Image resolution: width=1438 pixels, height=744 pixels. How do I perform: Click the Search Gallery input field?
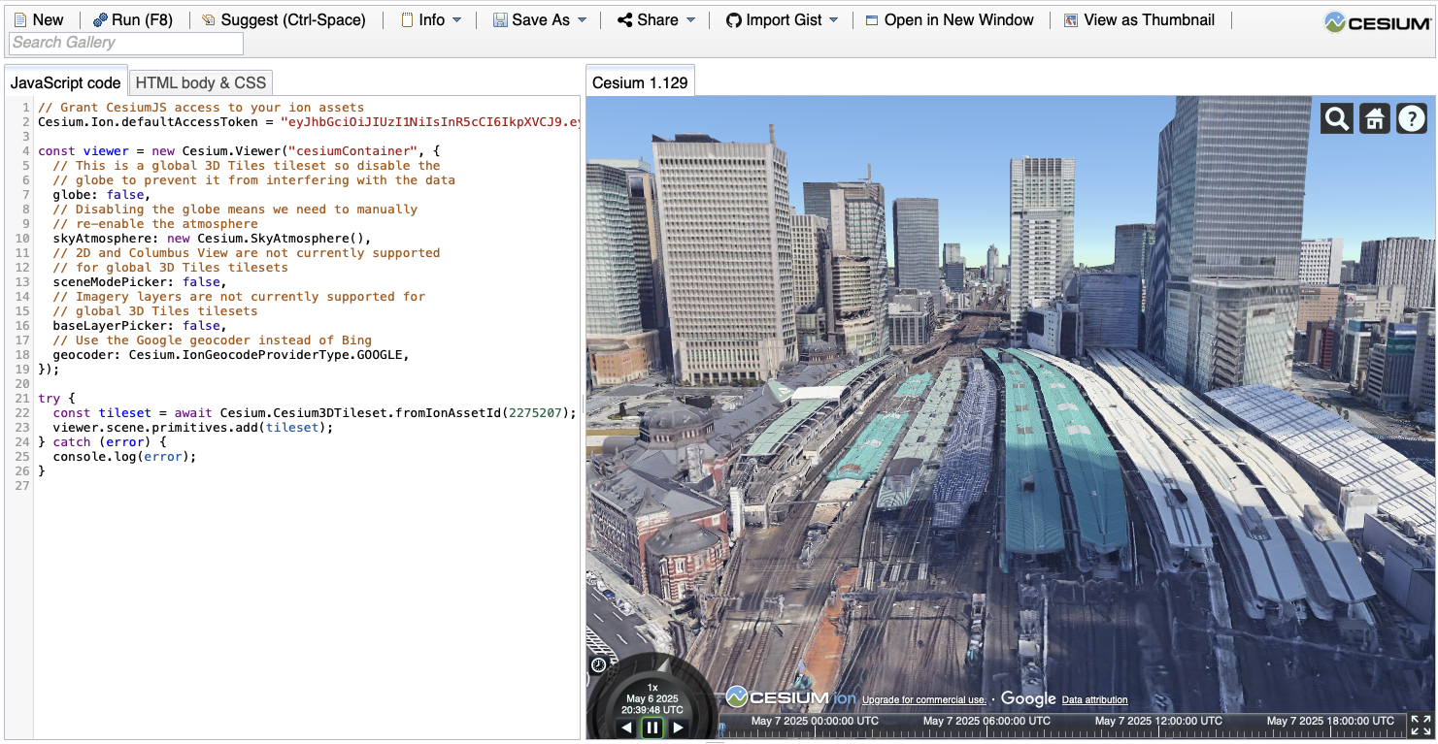pyautogui.click(x=125, y=43)
